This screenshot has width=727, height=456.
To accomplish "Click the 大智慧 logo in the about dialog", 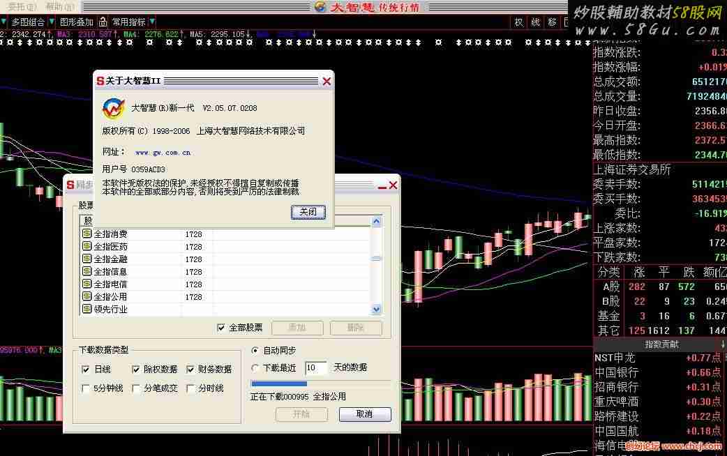I will pyautogui.click(x=113, y=109).
